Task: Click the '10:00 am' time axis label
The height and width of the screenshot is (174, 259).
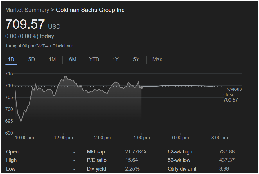Action: click(24, 138)
